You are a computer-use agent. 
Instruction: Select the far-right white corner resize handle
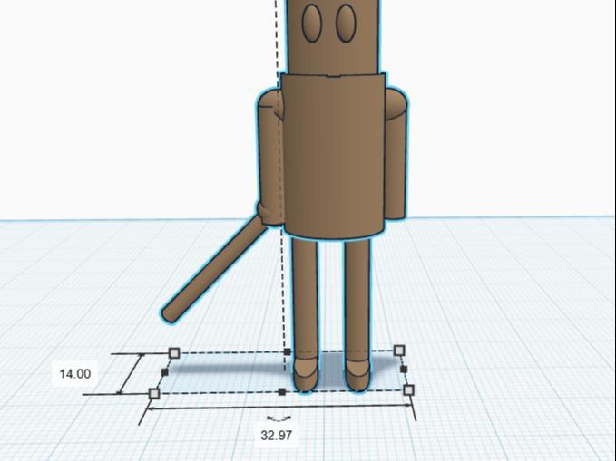pyautogui.click(x=399, y=351)
